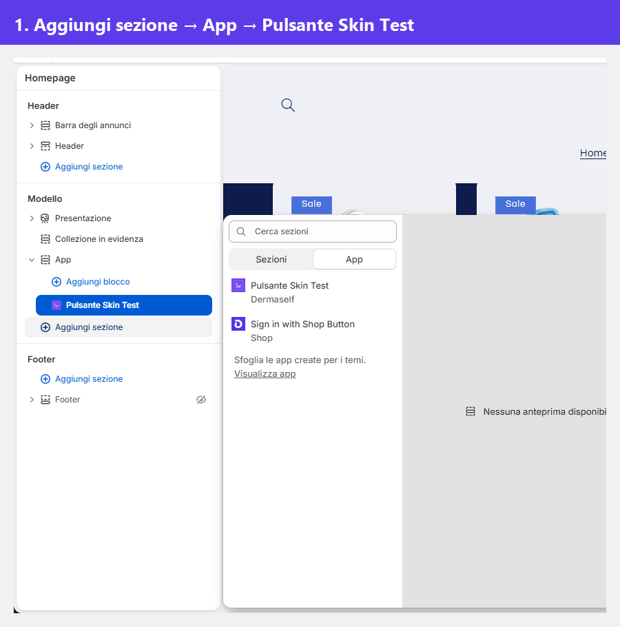Collapse the App section

click(x=32, y=260)
